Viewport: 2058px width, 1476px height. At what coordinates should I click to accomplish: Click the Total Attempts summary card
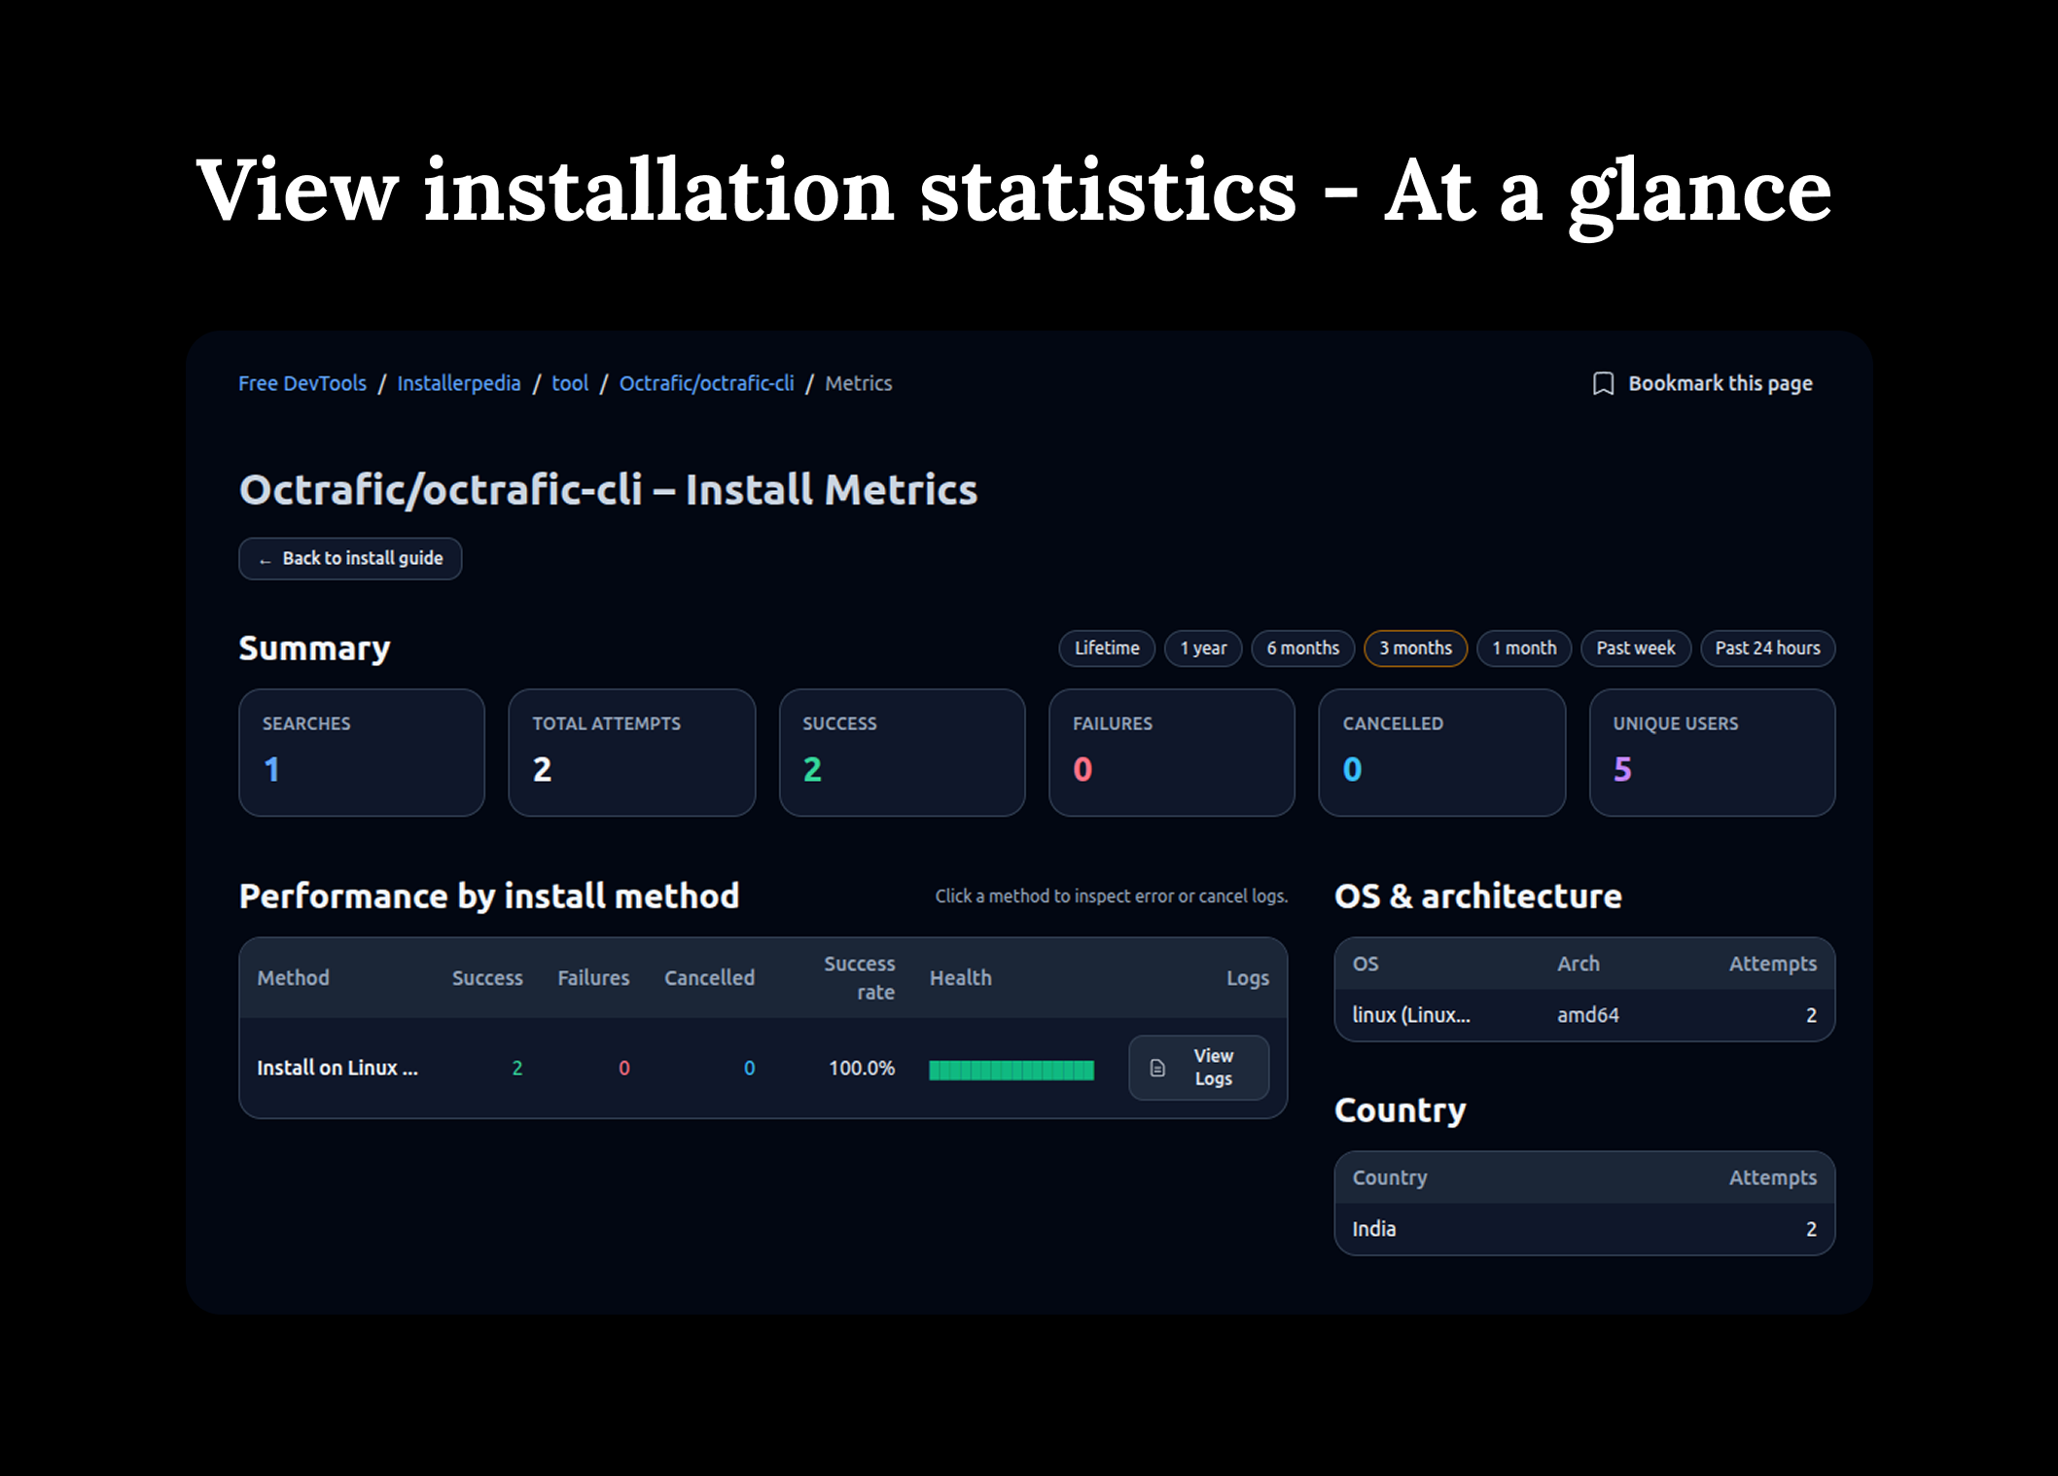pyautogui.click(x=632, y=753)
